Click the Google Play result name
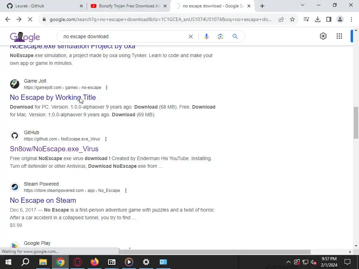Image resolution: width=359 pixels, height=269 pixels. pos(37,243)
